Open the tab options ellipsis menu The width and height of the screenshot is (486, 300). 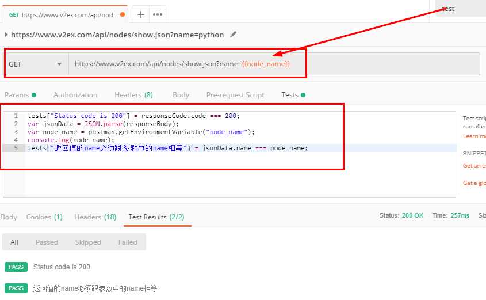158,14
